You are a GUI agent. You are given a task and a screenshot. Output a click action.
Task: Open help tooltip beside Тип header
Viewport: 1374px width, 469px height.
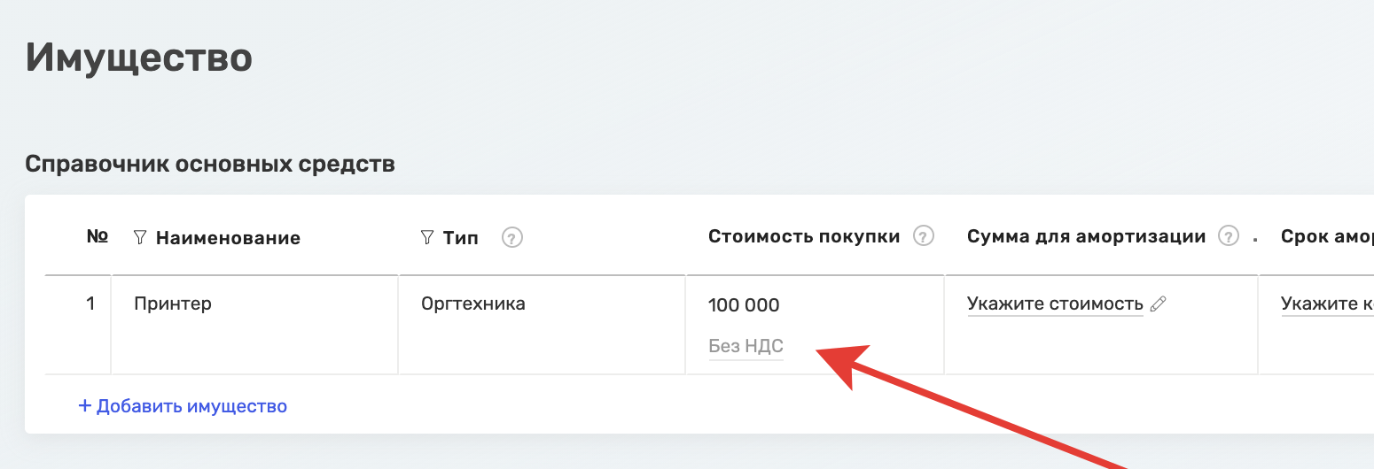pos(512,237)
